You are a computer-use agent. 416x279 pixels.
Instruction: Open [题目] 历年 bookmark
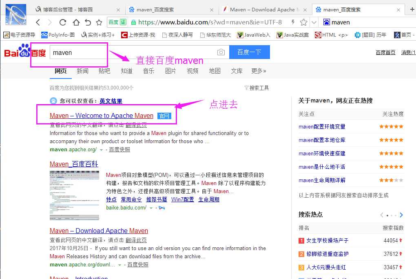[x=370, y=35]
